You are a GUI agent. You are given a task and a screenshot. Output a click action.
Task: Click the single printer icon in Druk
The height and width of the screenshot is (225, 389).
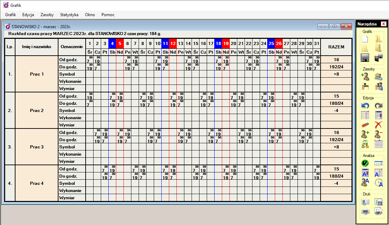365,211
